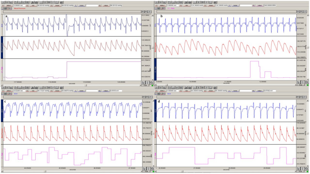Screen dimensions: 310x174
Task: Select the second toolbar icon in window c
Action: pyautogui.click(x=7, y=88)
